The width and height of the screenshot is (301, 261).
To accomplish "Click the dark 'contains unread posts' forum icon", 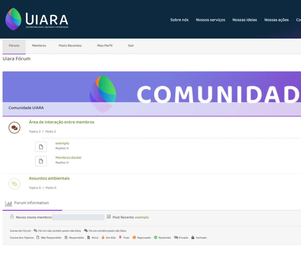I will 86,230.
